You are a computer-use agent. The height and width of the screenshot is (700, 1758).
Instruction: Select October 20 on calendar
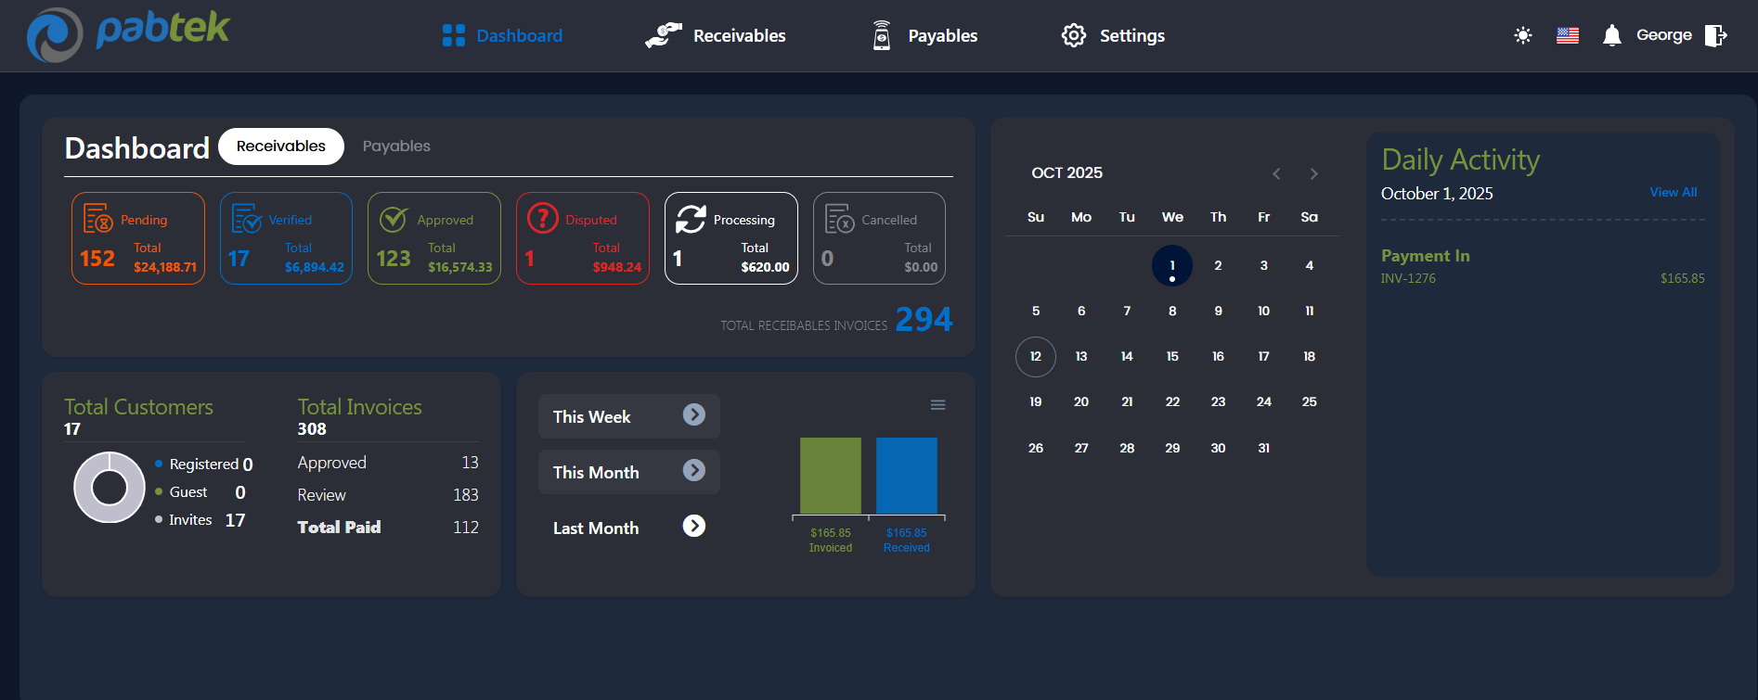[x=1081, y=402]
